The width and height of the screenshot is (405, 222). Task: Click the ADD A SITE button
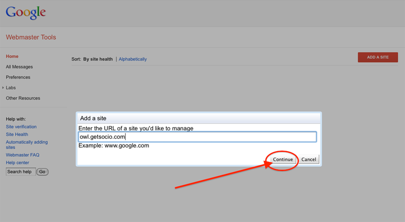(378, 57)
